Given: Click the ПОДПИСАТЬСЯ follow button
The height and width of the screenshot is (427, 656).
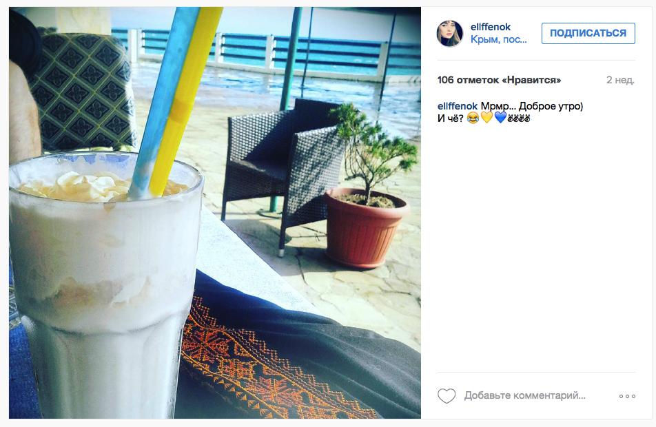Looking at the screenshot, I should (588, 34).
